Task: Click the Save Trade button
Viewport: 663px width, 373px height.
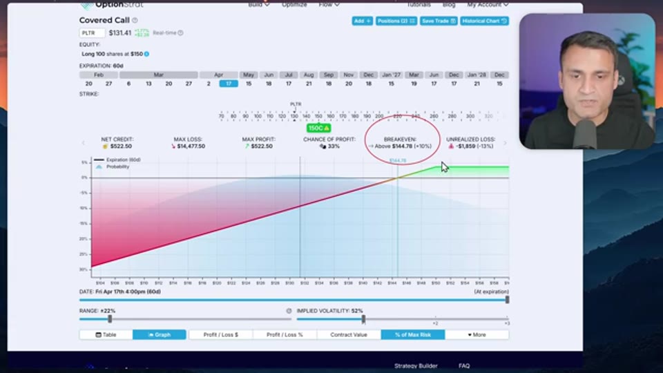Action: 439,21
